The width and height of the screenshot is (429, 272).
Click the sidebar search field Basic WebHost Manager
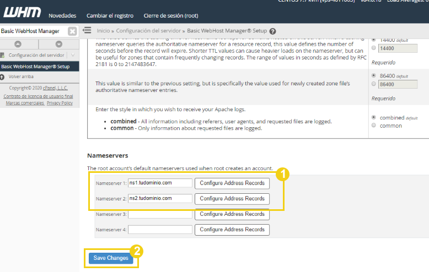pos(34,31)
